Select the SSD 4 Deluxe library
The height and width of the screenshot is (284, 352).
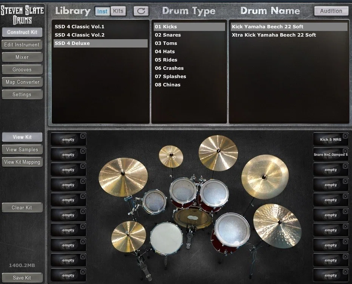(x=100, y=43)
